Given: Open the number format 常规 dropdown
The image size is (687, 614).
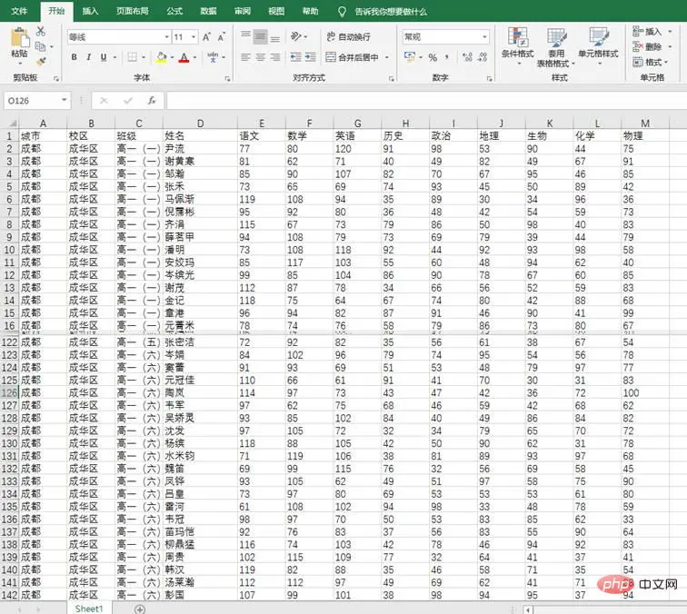Looking at the screenshot, I should [x=484, y=37].
